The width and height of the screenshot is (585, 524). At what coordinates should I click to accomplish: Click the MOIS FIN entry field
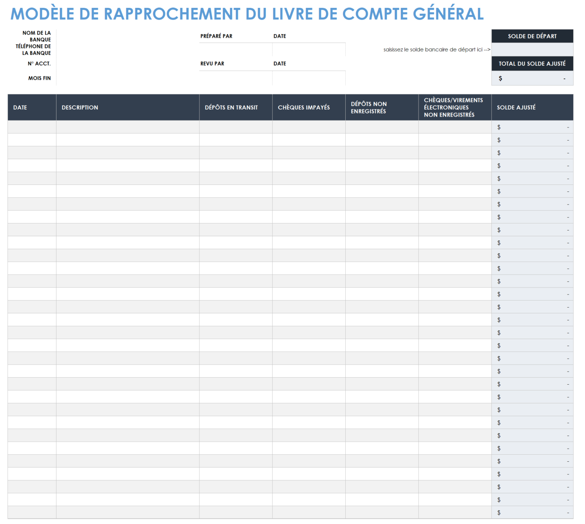click(128, 78)
